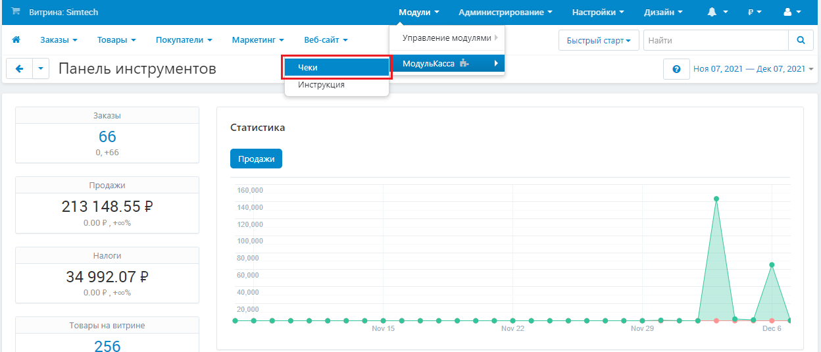This screenshot has height=352, width=821.
Task: Click the highest green peak point on chart
Action: click(716, 199)
